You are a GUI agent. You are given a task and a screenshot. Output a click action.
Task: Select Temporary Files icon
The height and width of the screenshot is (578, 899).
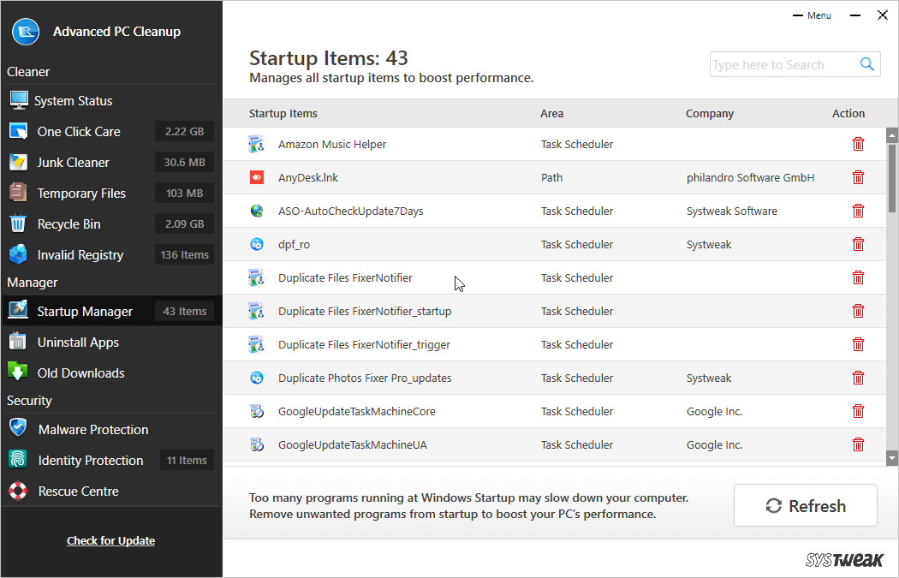tap(18, 194)
